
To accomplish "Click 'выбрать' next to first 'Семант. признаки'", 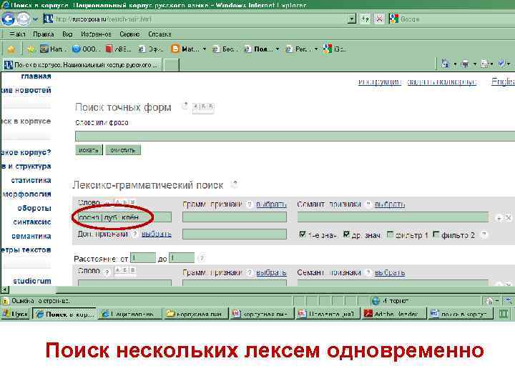I will click(390, 204).
